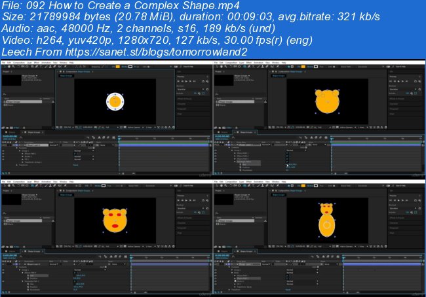Image resolution: width=426 pixels, height=297 pixels.
Task: Select the Rectangle Path 1 row in the faceless-bear-head frame
Action: pyautogui.click(x=248, y=162)
